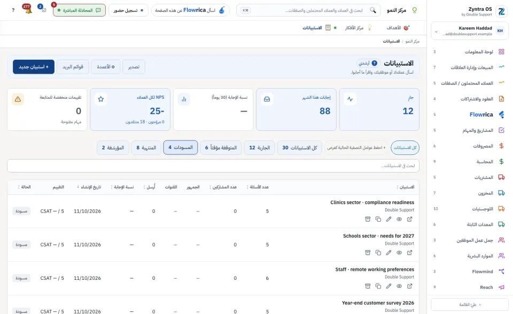Archive the Clinics sector survey
513x314 pixels.
[368, 219]
